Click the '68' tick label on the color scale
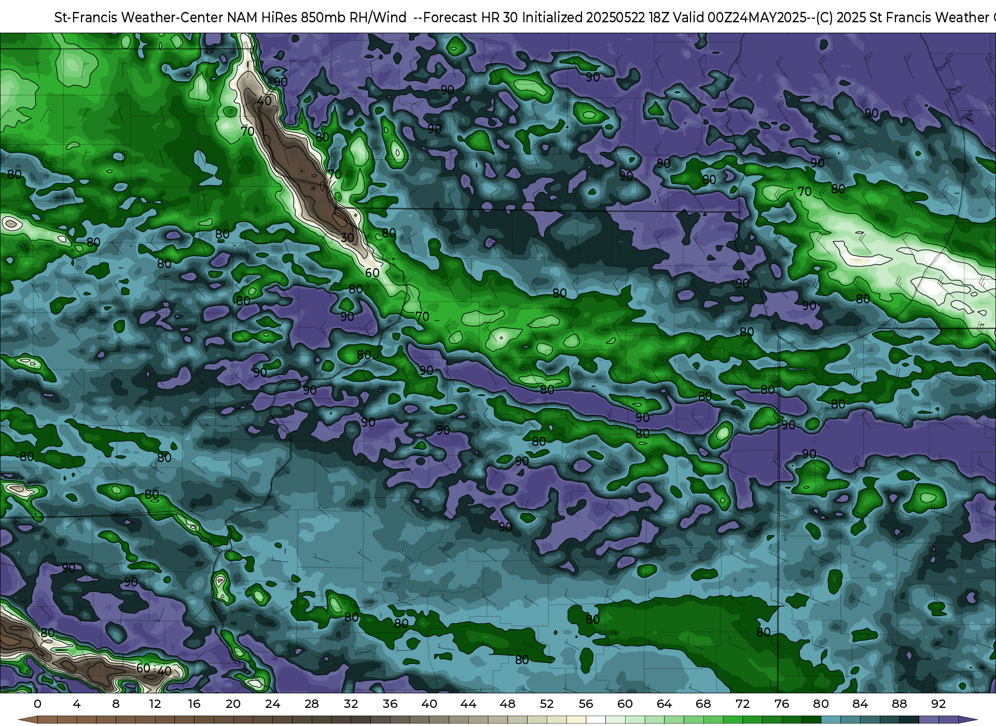The height and width of the screenshot is (726, 996). click(703, 704)
